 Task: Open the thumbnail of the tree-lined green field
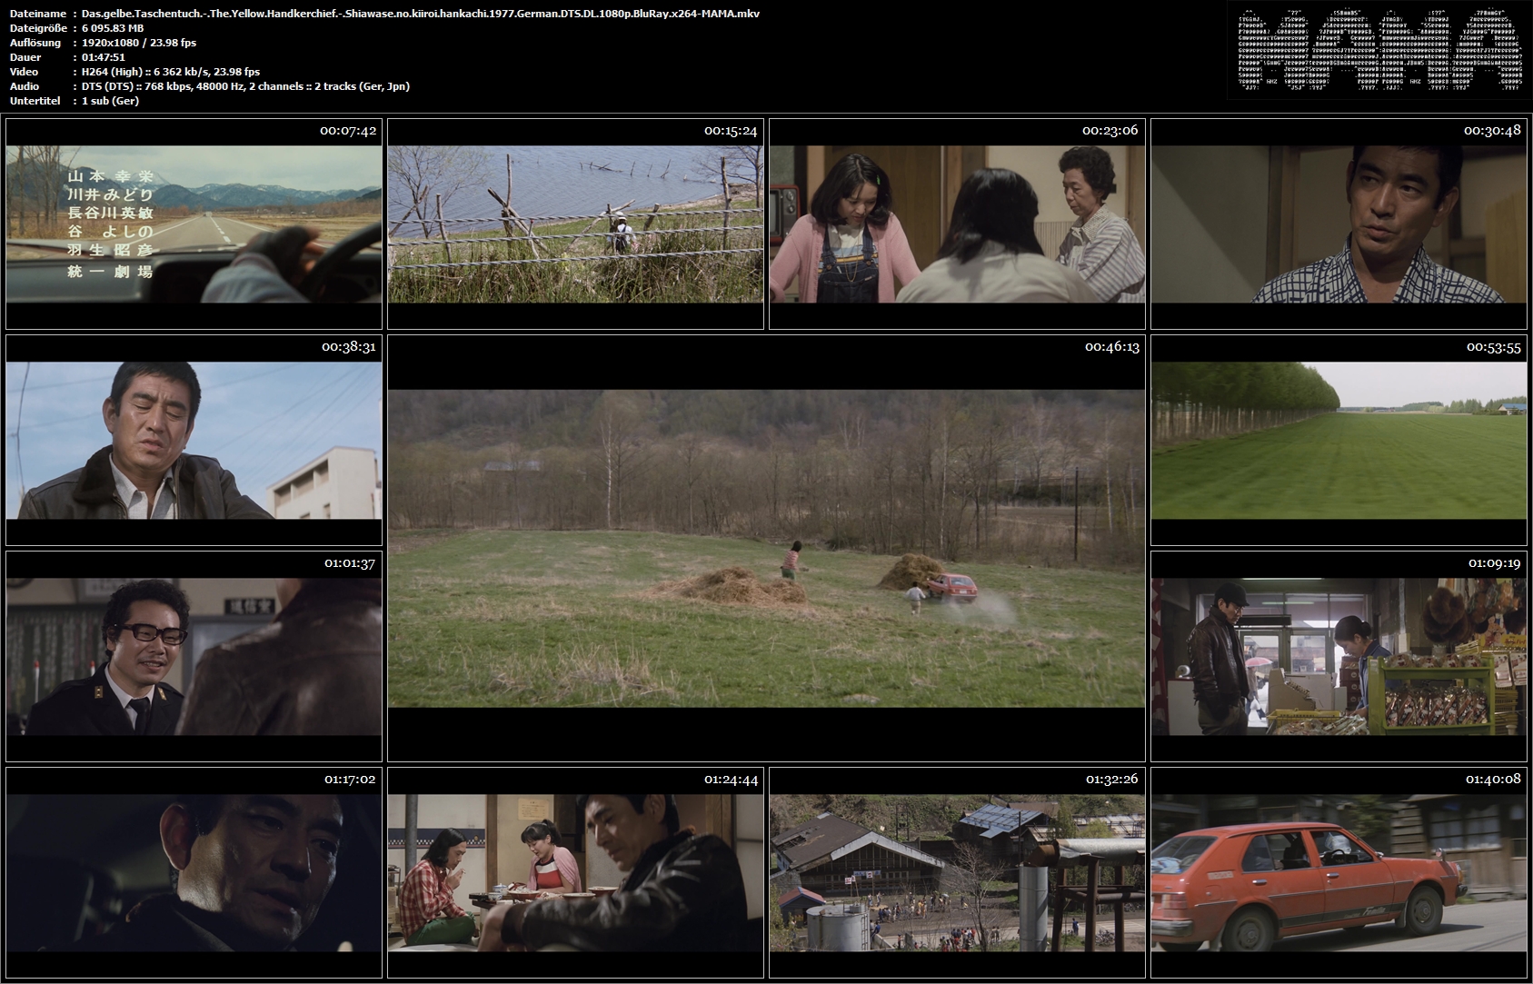1339,440
